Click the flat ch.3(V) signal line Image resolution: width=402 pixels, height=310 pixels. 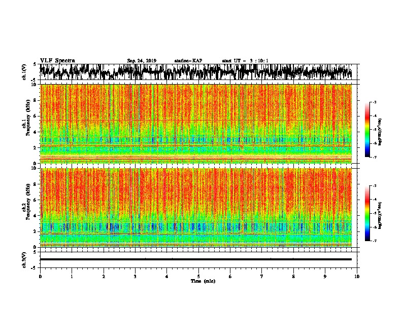coord(196,259)
